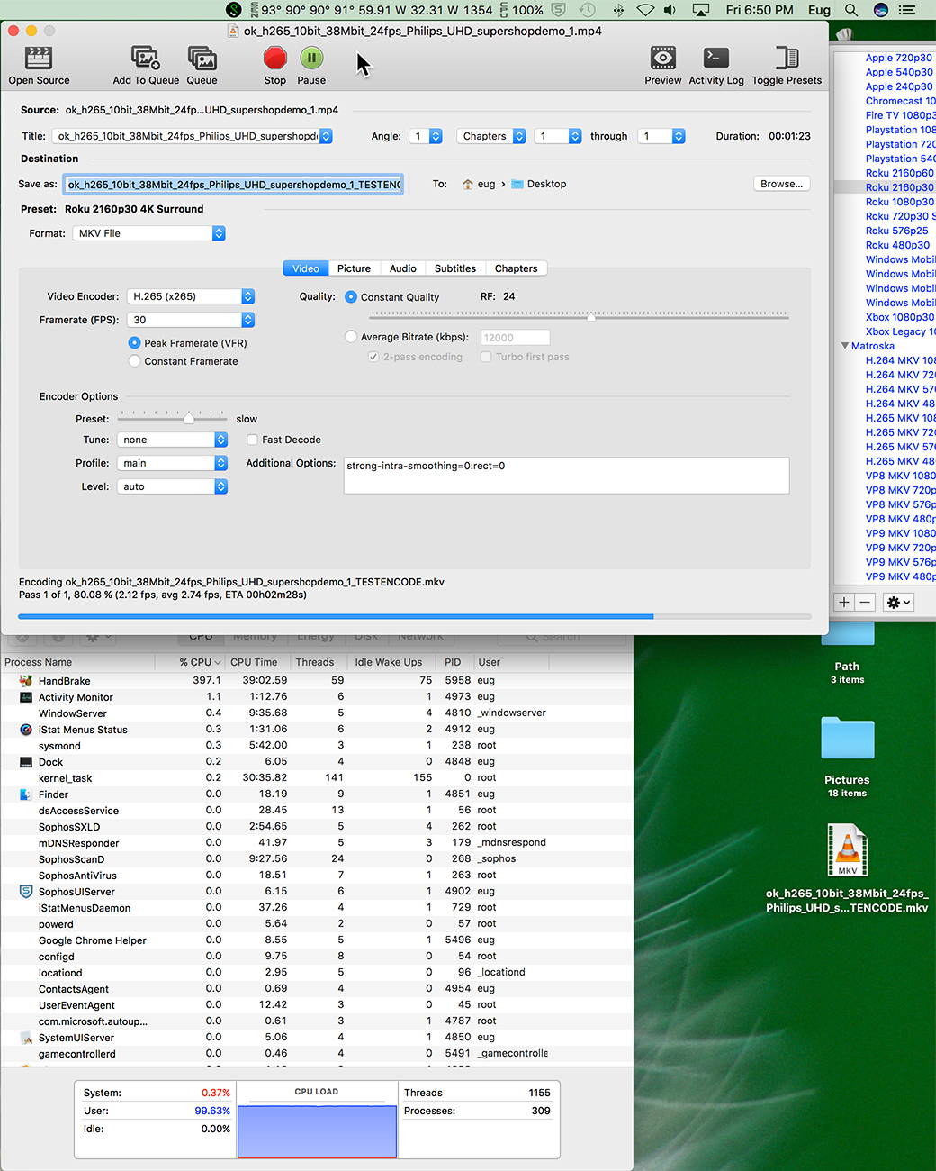Image resolution: width=936 pixels, height=1171 pixels.
Task: Click the plus button below the presets list
Action: click(844, 602)
